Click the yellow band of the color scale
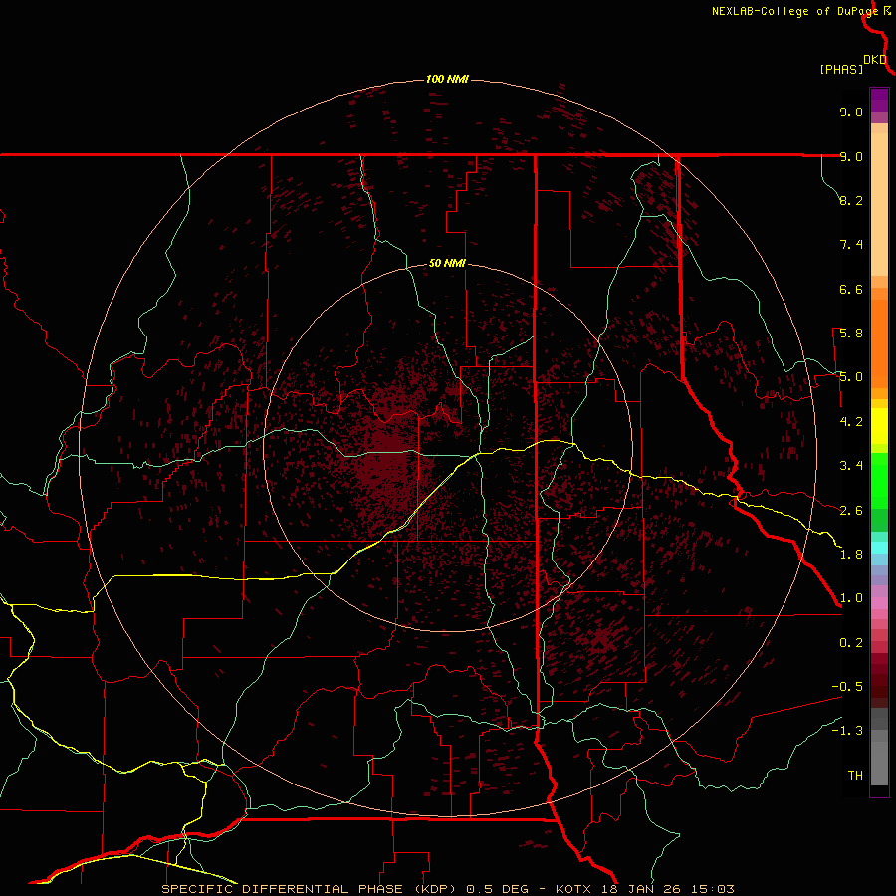 [x=879, y=426]
